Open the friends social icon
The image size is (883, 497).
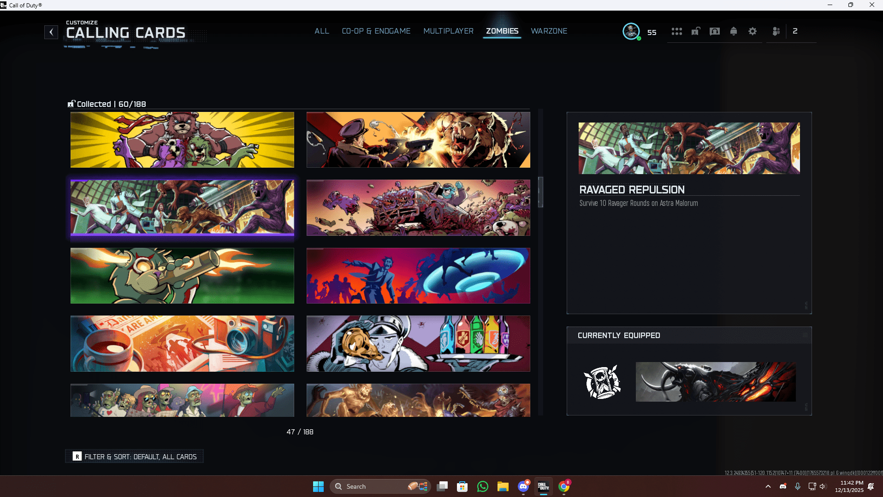coord(776,31)
